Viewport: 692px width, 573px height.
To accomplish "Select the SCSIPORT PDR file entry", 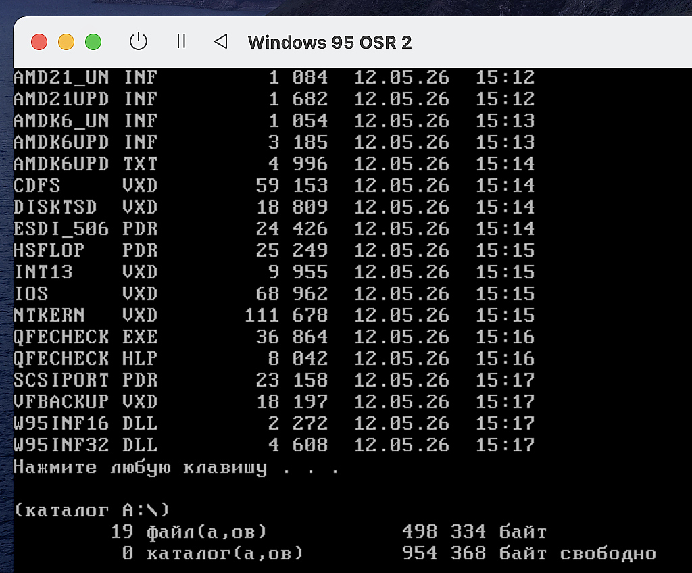I will pos(274,380).
